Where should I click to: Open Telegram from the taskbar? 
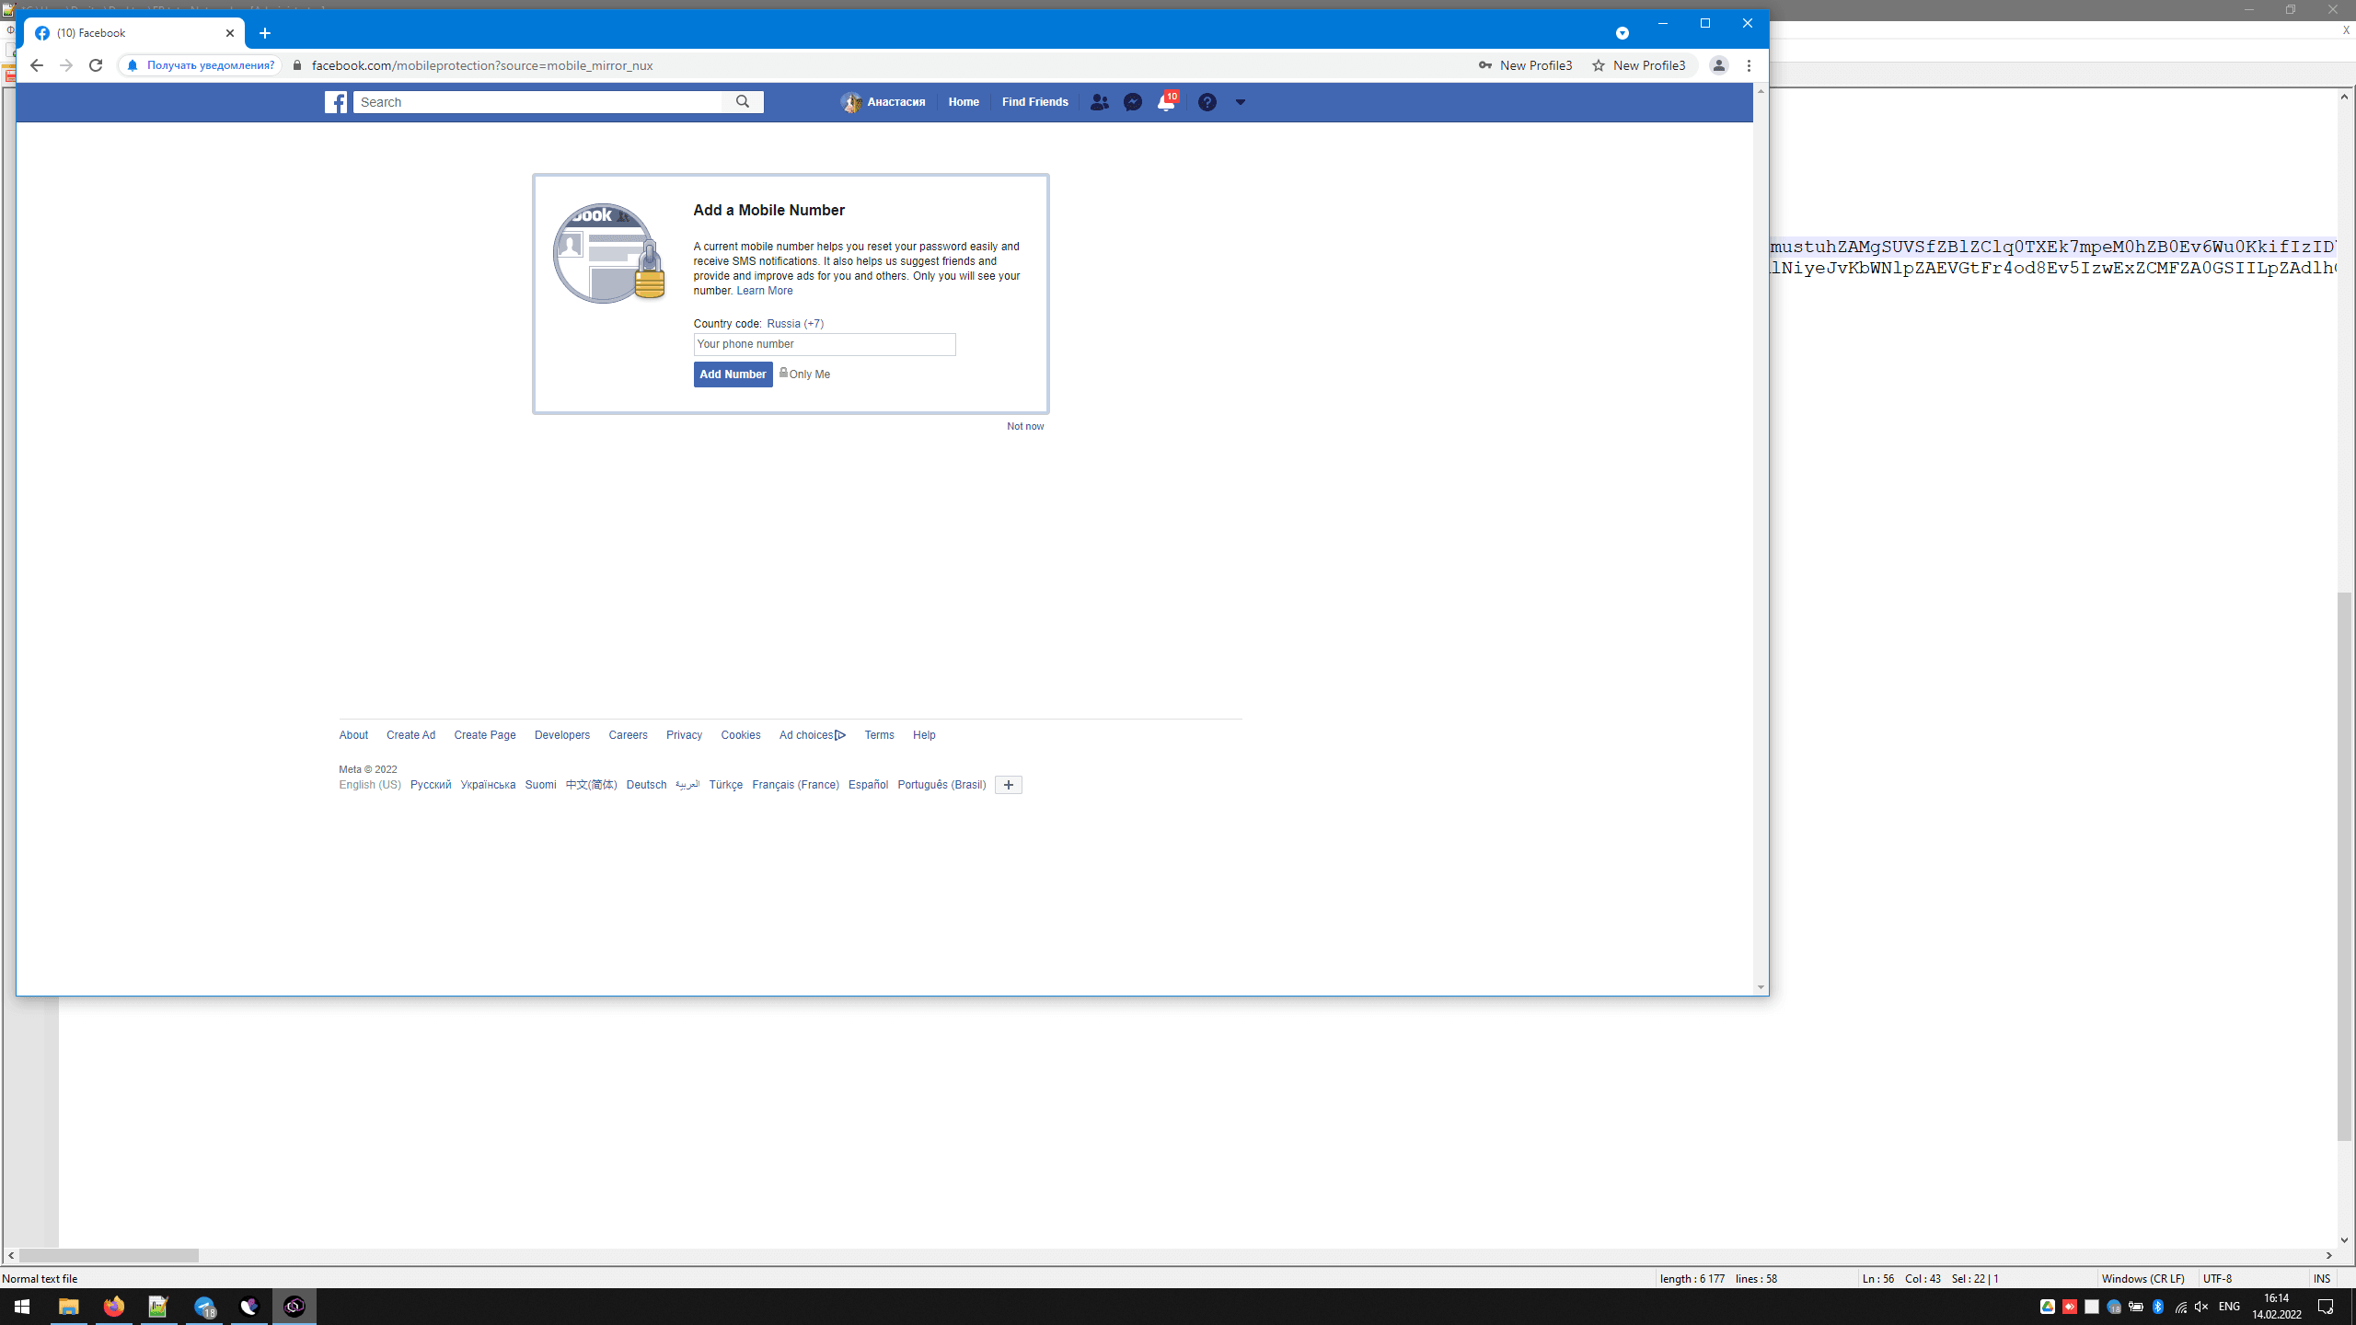204,1307
